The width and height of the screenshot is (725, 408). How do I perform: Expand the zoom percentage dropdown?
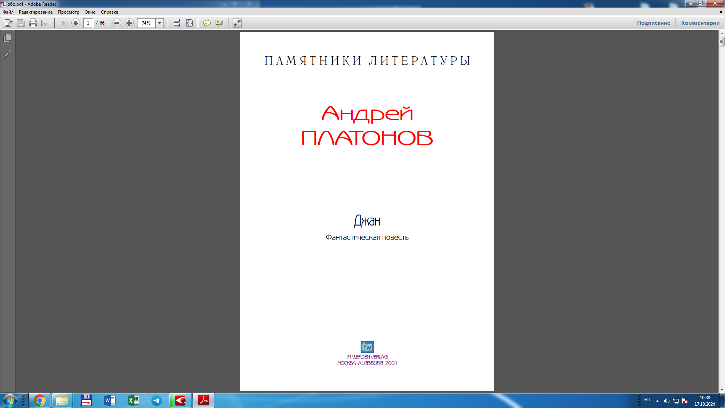tap(159, 23)
